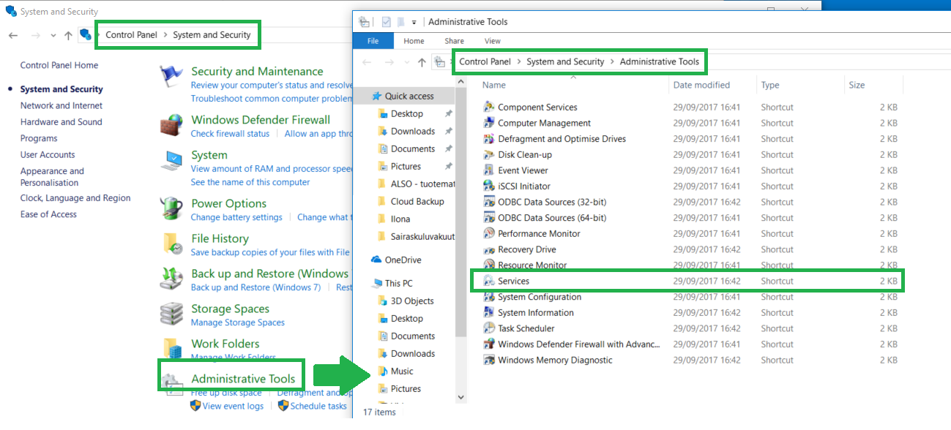
Task: Select 3D Objects under This PC
Action: pyautogui.click(x=412, y=301)
